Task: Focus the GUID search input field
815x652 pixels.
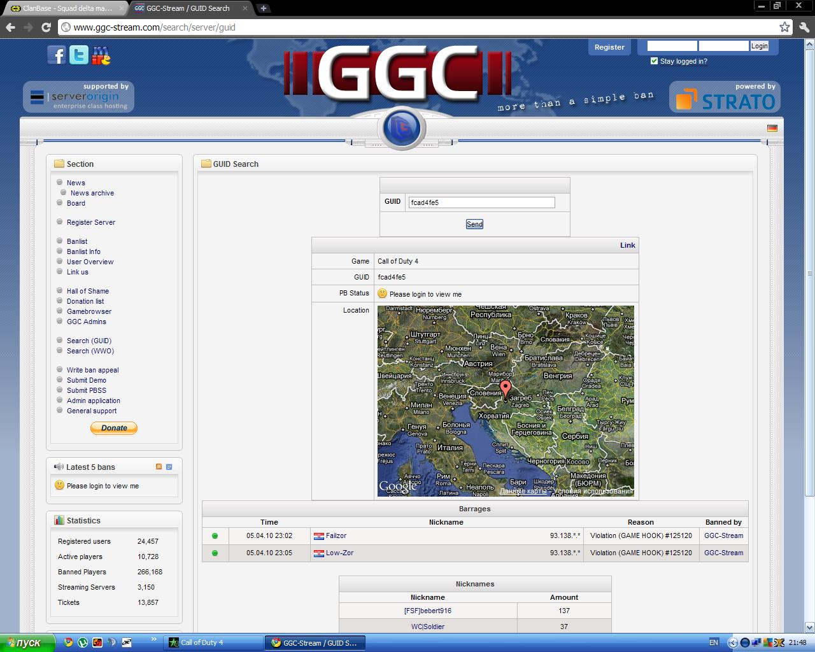Action: [481, 202]
